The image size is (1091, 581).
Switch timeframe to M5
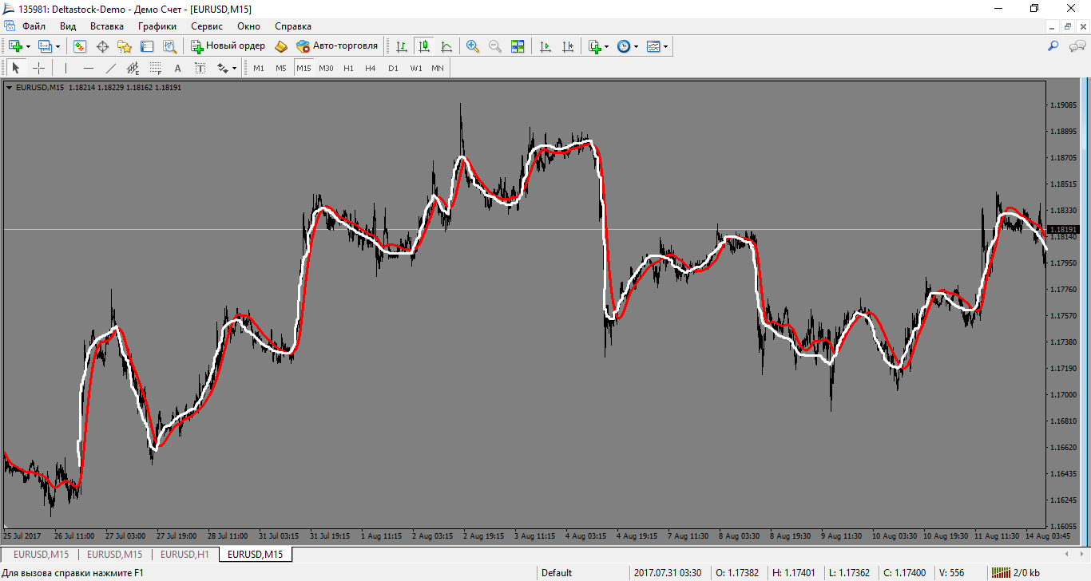click(x=281, y=68)
